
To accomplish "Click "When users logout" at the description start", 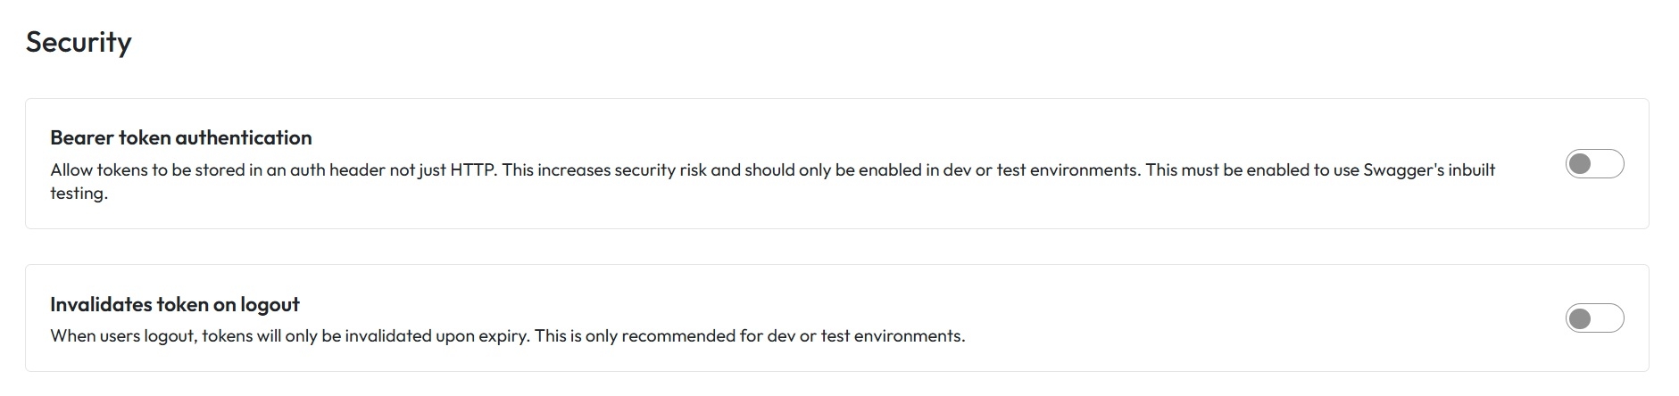I will 123,336.
